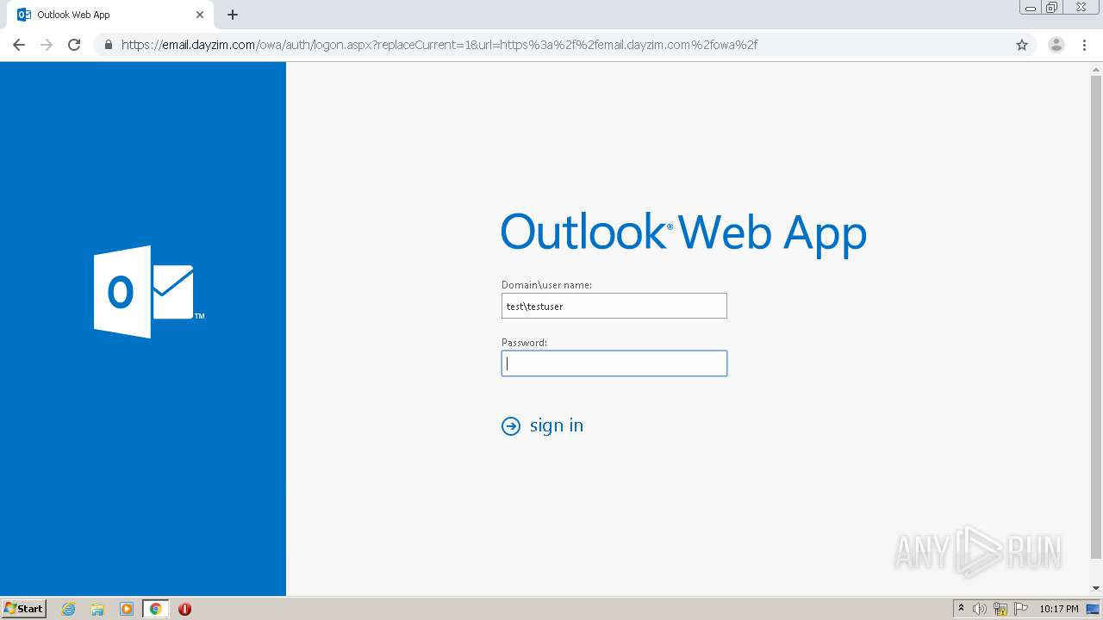1103x620 pixels.
Task: Open Chrome three-dot menu
Action: click(1084, 45)
